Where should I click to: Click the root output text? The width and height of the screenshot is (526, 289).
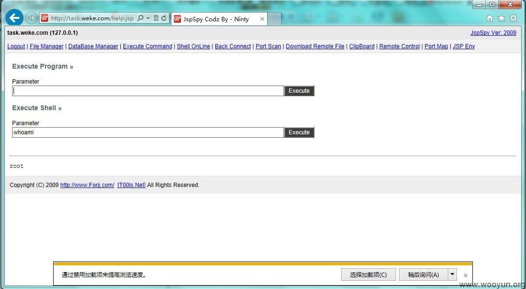pyautogui.click(x=17, y=166)
